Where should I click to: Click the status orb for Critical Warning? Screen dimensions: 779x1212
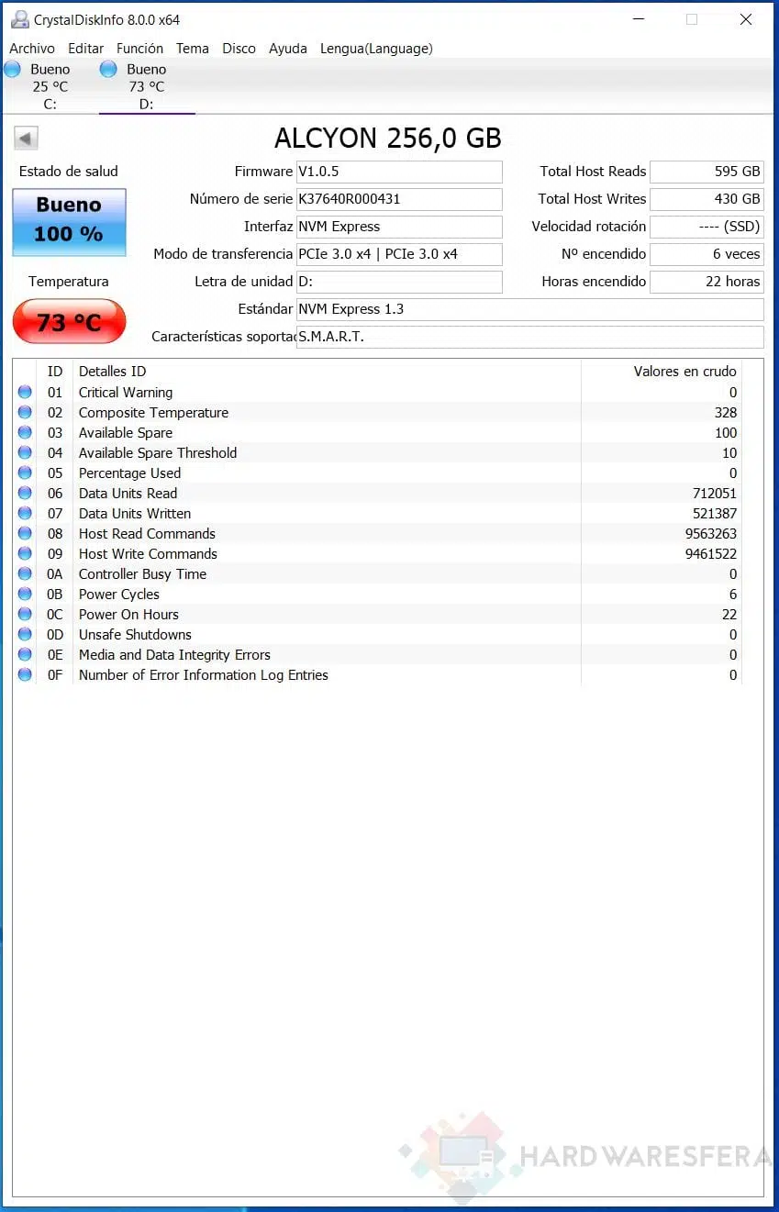point(25,392)
